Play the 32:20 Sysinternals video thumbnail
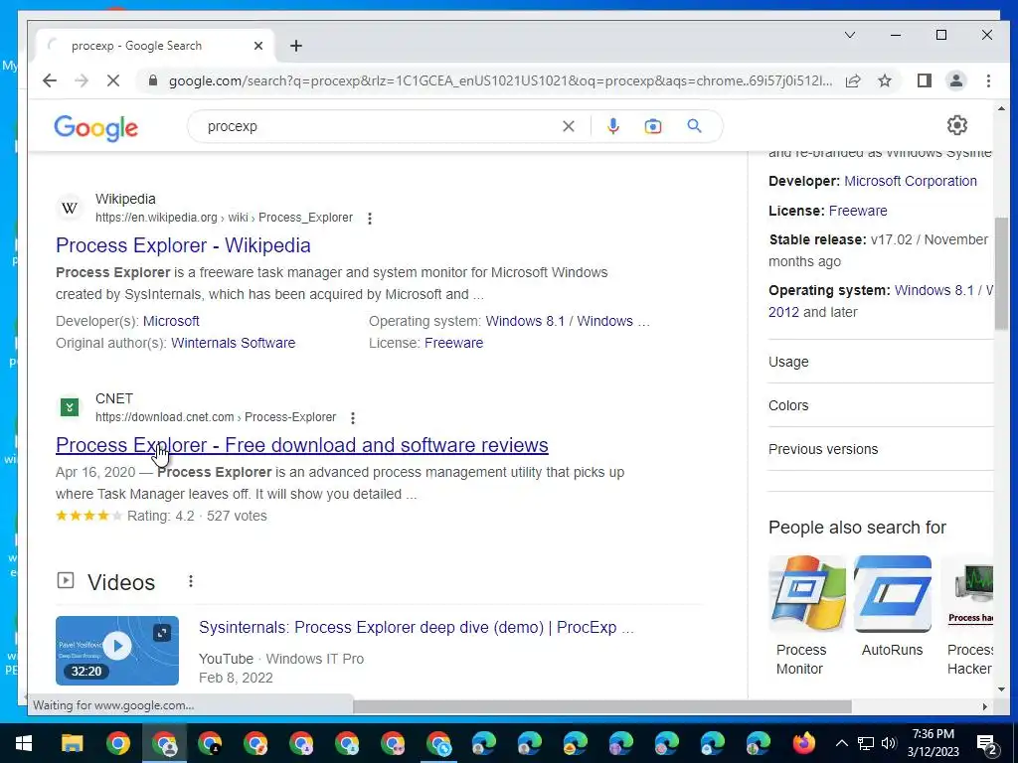Viewport: 1018px width, 763px height. click(117, 650)
